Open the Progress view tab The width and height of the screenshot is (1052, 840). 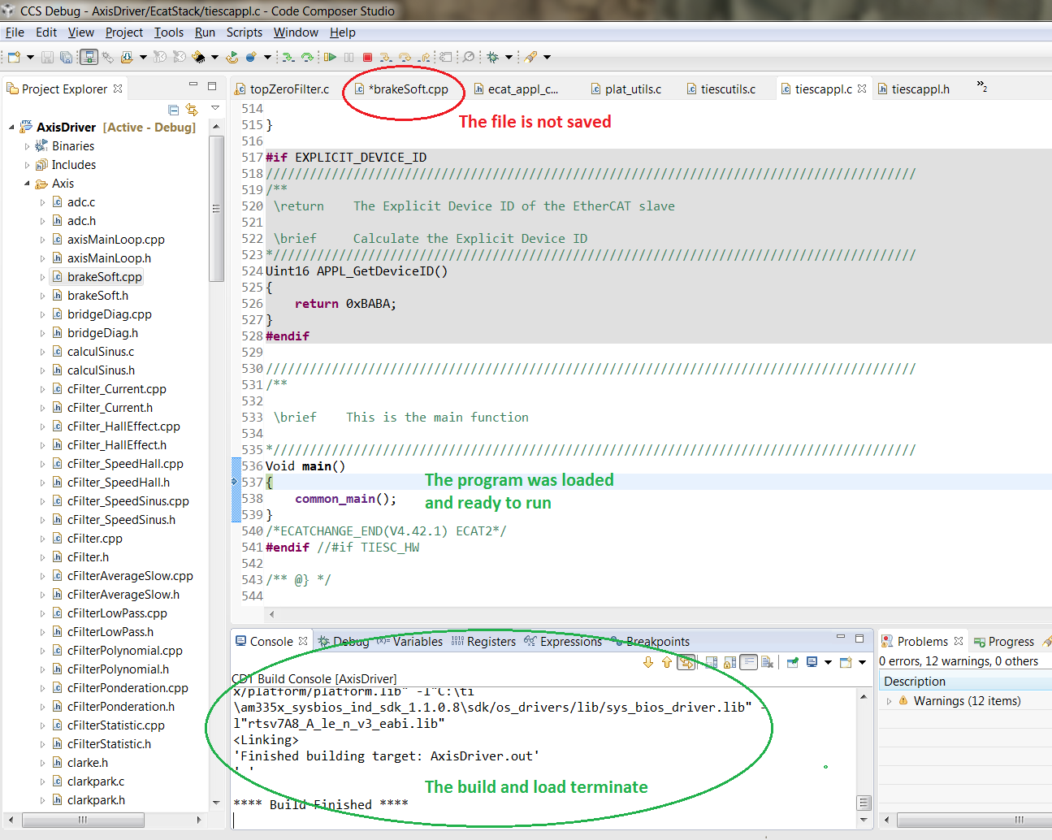click(1004, 642)
